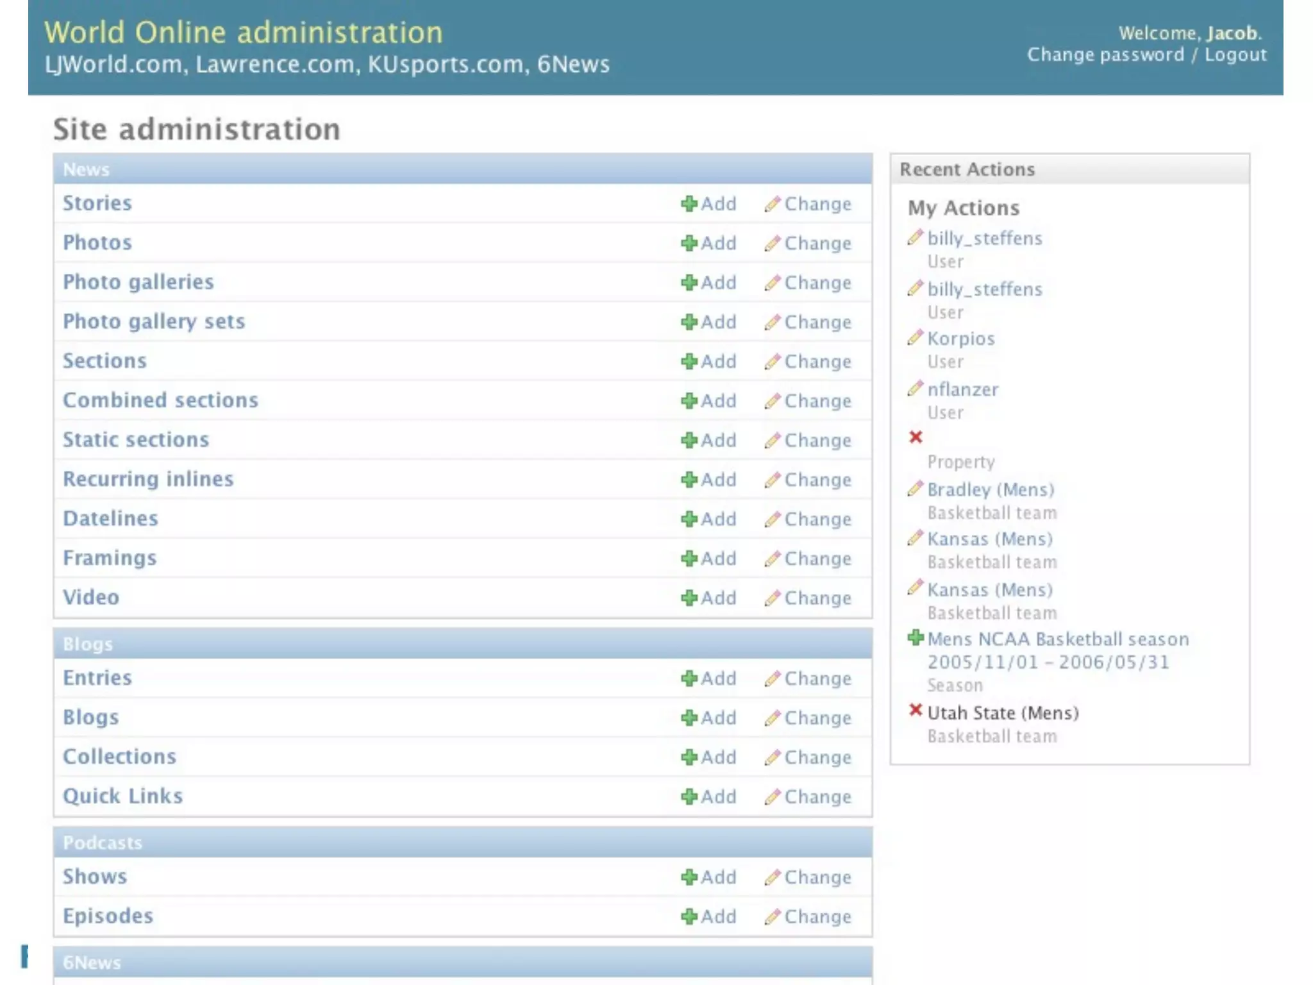Click pencil icon next to Bradley (Mens)

(915, 489)
